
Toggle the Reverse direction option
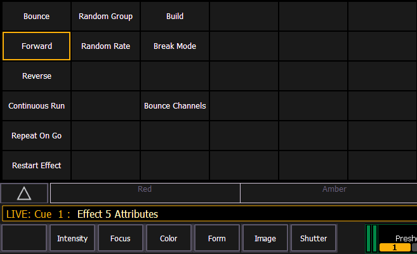pos(36,76)
